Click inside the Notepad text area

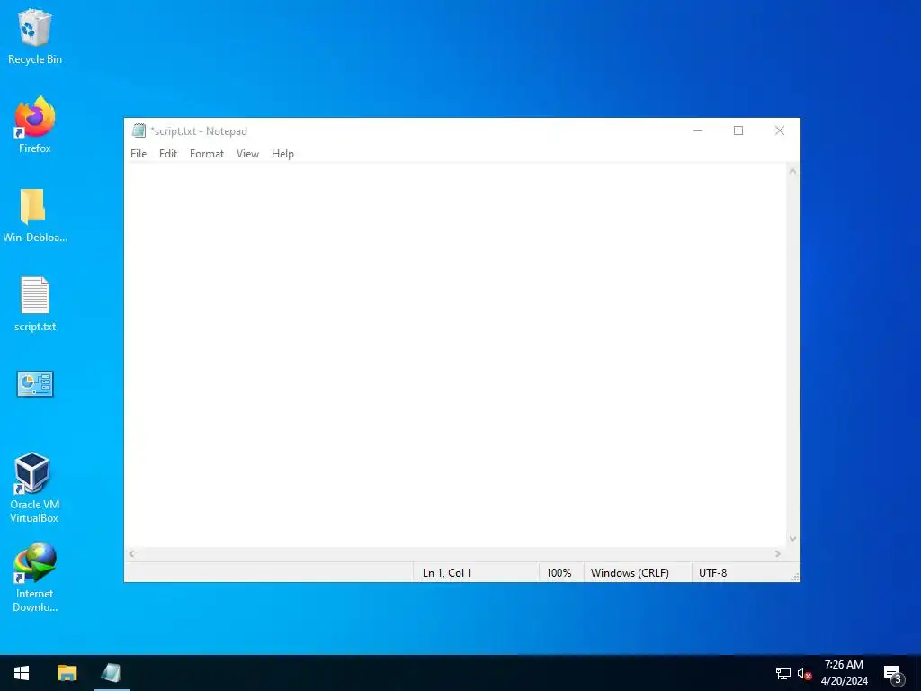(x=455, y=354)
